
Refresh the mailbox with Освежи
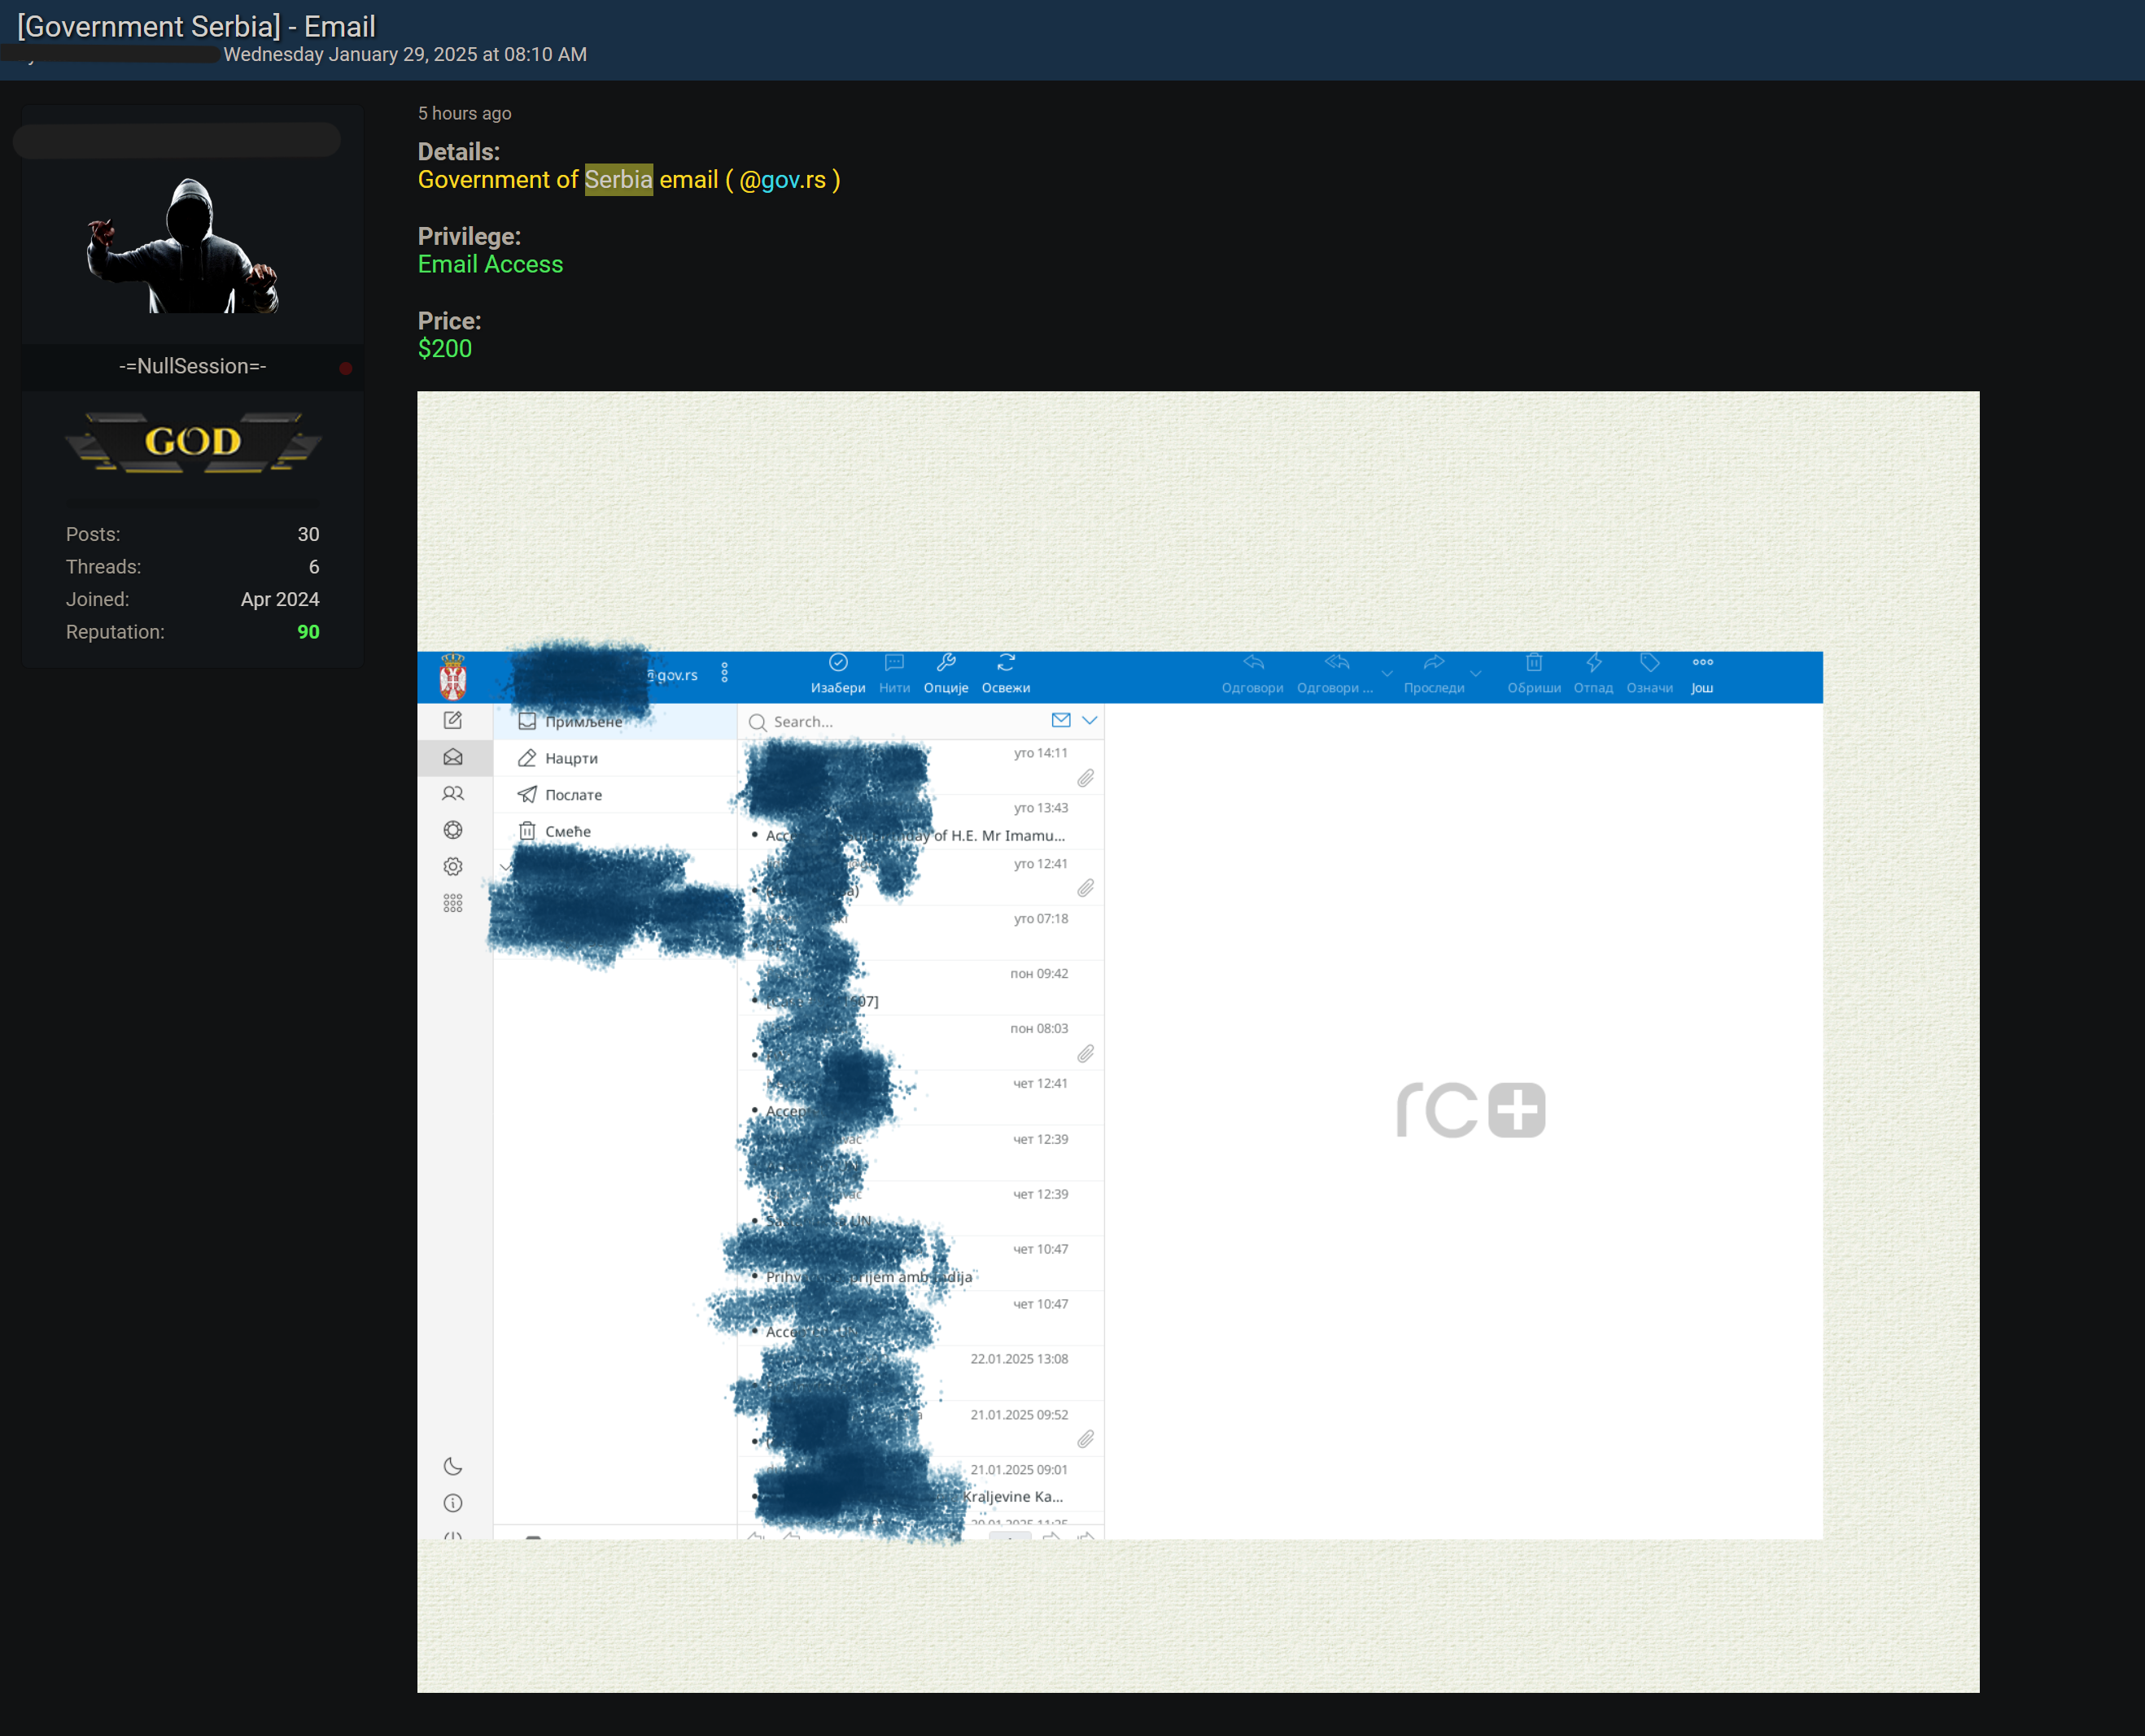pyautogui.click(x=1006, y=674)
